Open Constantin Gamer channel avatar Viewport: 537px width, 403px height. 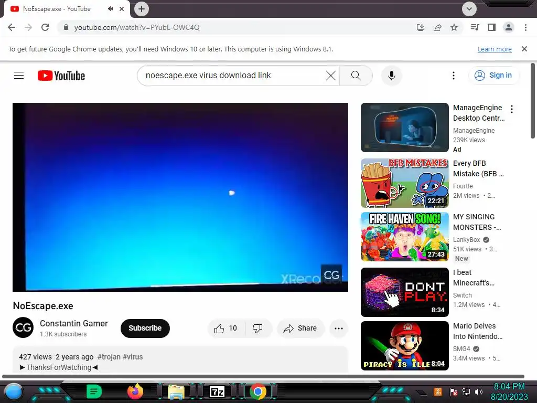[23, 327]
